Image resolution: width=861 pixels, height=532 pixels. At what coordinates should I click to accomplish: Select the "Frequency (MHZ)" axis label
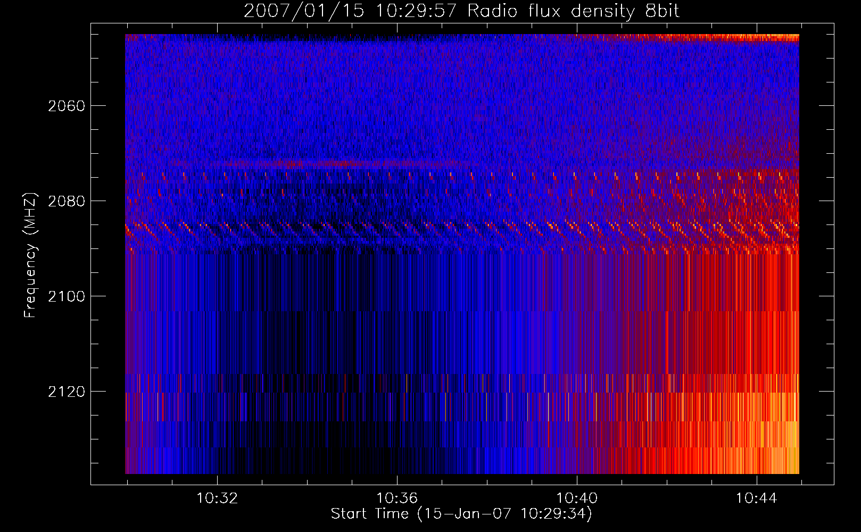point(30,255)
